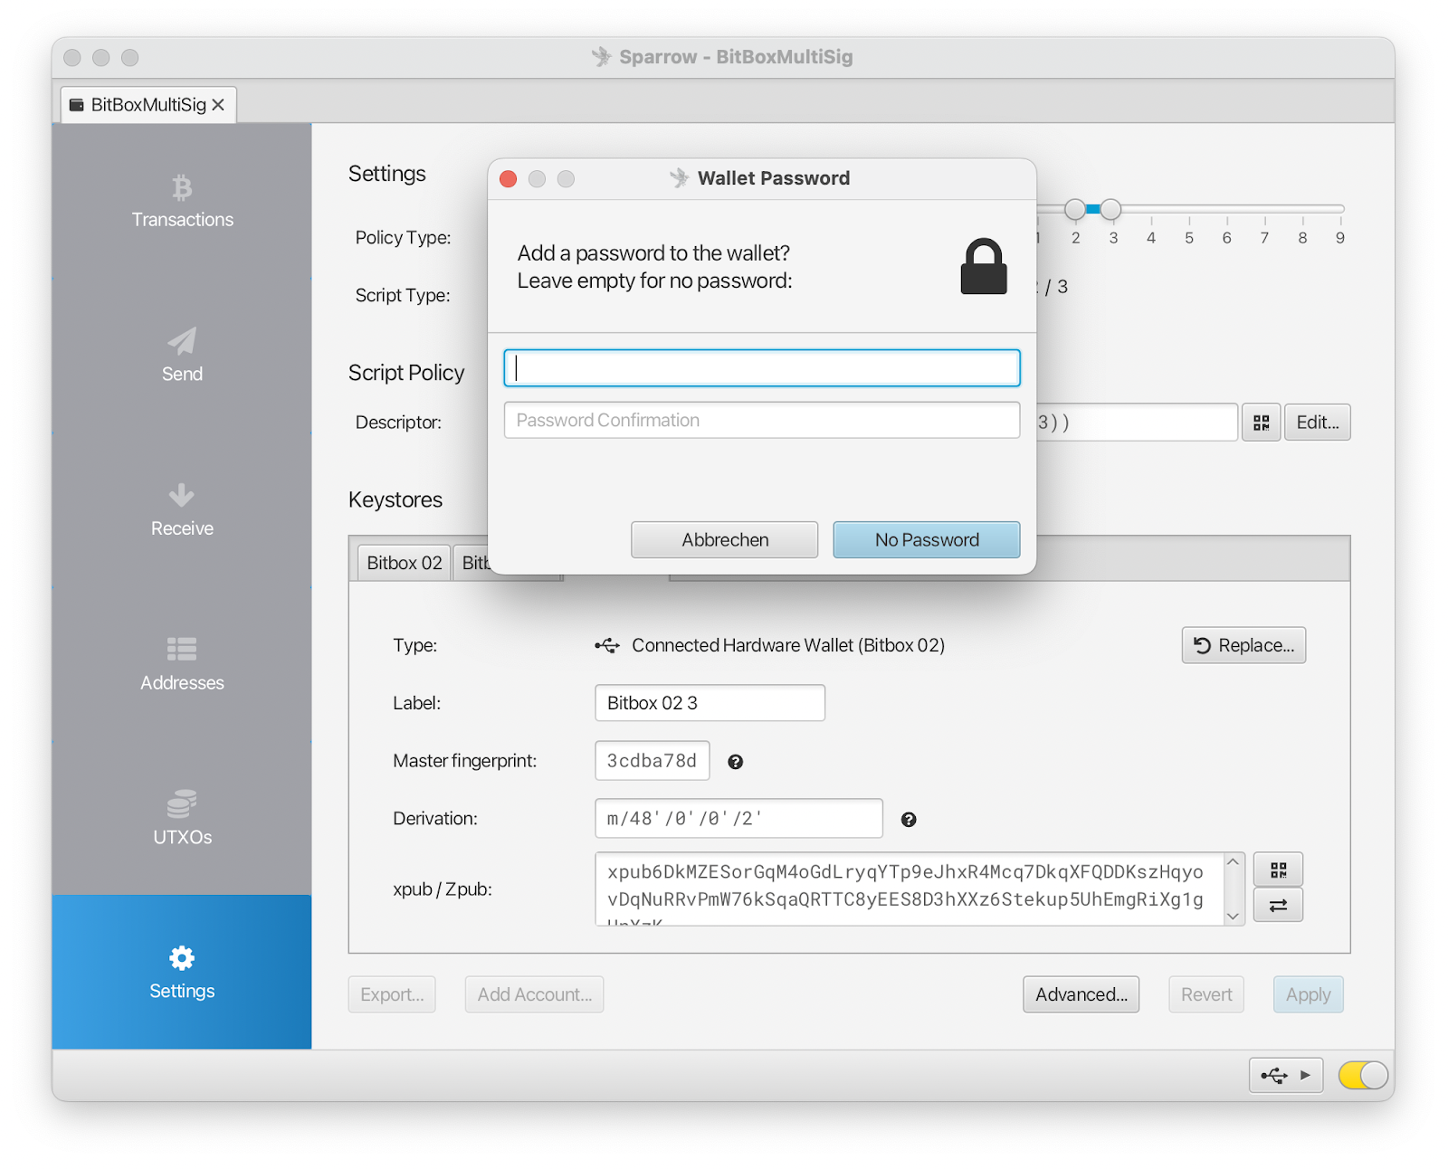Select the Bitbox 02 keystore tab
This screenshot has width=1448, height=1169.
pos(404,563)
